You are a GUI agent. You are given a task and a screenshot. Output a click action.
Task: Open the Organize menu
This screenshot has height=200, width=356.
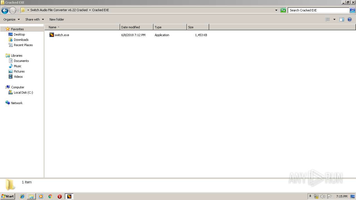pyautogui.click(x=11, y=19)
